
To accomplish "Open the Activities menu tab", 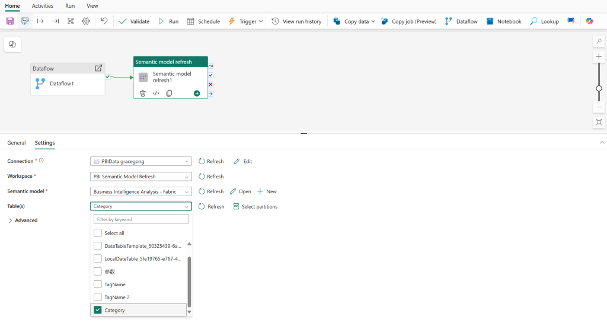I will (42, 5).
